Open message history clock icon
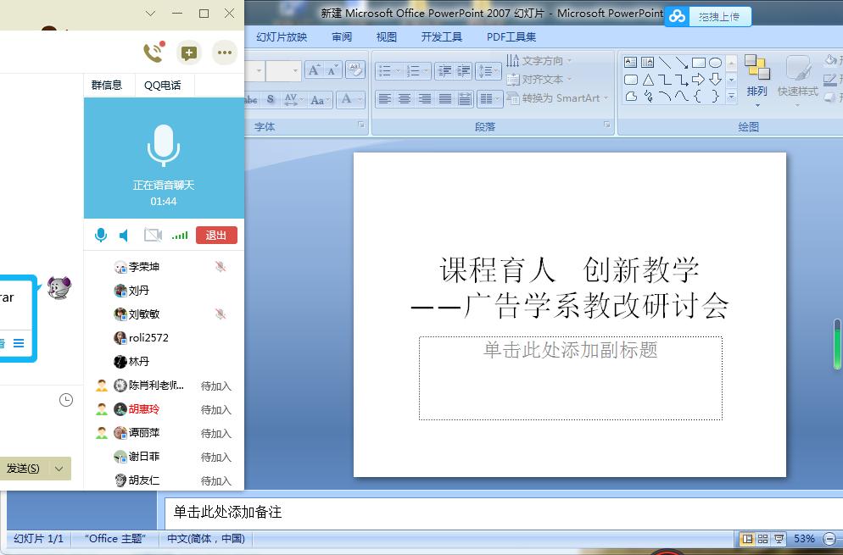Screen dimensions: 843x555 [x=66, y=400]
